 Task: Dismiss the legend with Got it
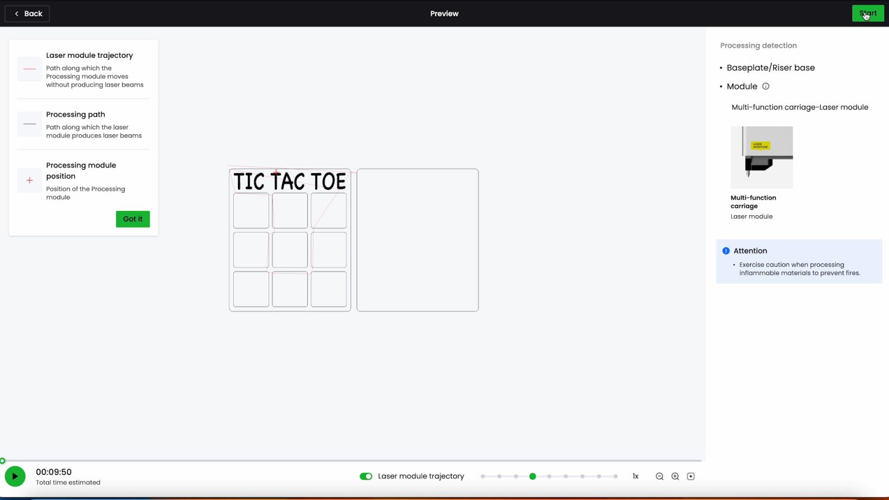(133, 219)
